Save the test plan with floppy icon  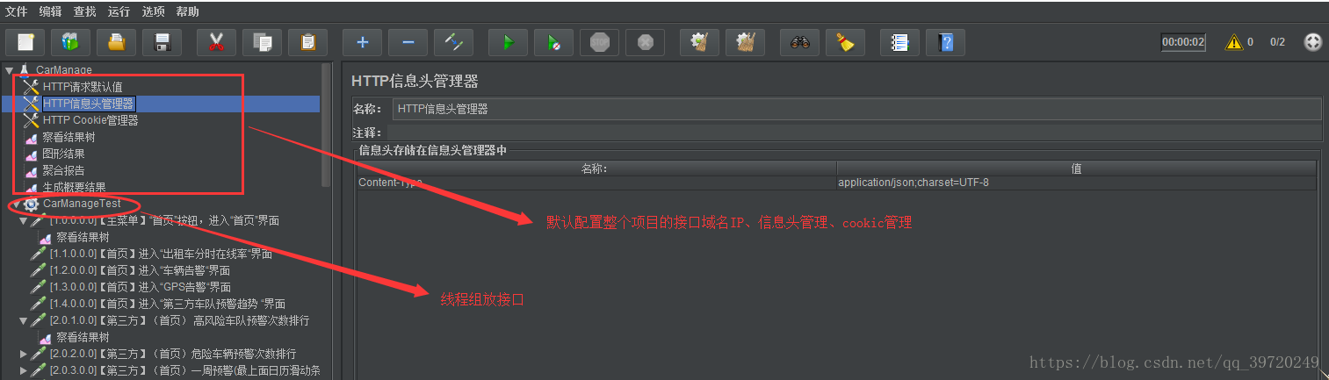coord(163,41)
